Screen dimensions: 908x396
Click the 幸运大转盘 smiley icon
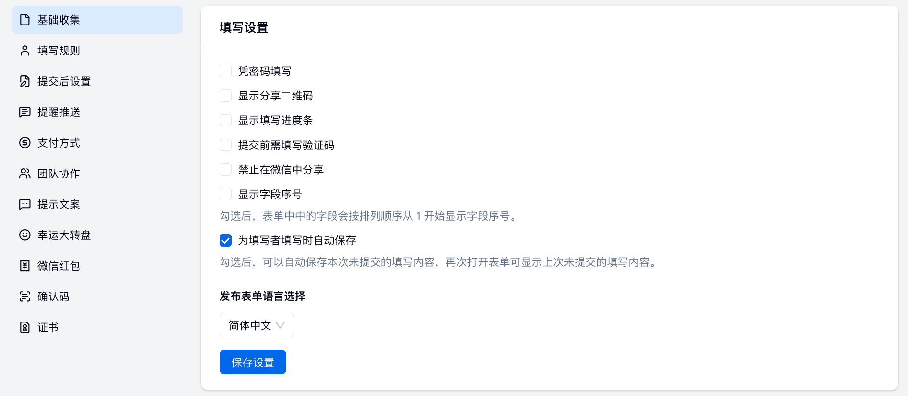point(25,235)
